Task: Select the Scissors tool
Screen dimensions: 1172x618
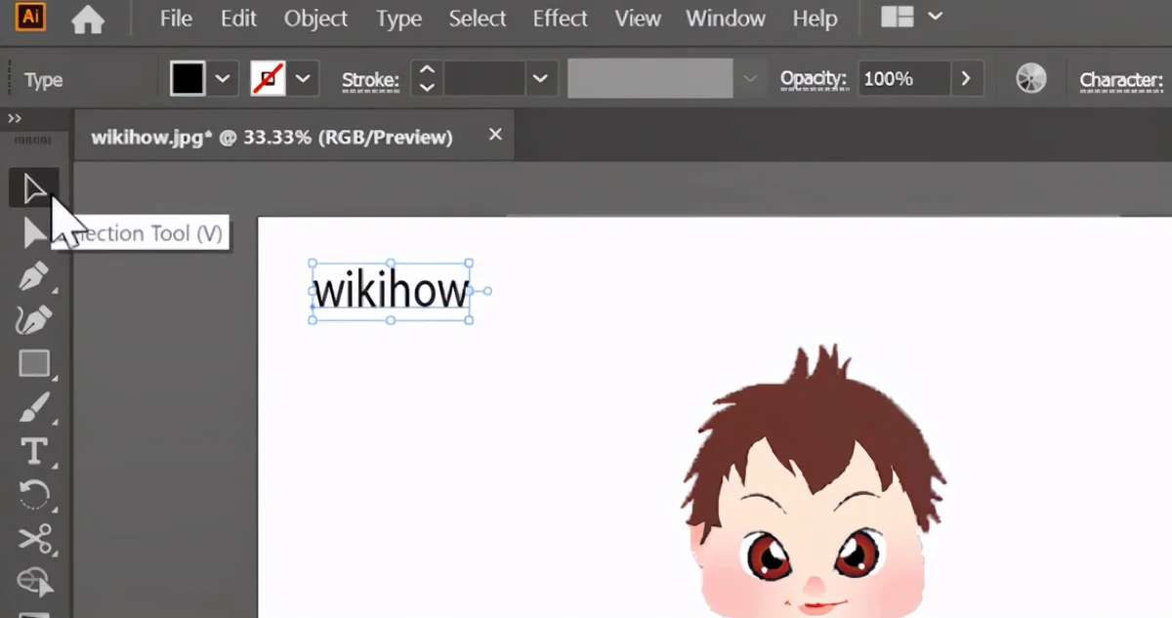Action: [34, 538]
